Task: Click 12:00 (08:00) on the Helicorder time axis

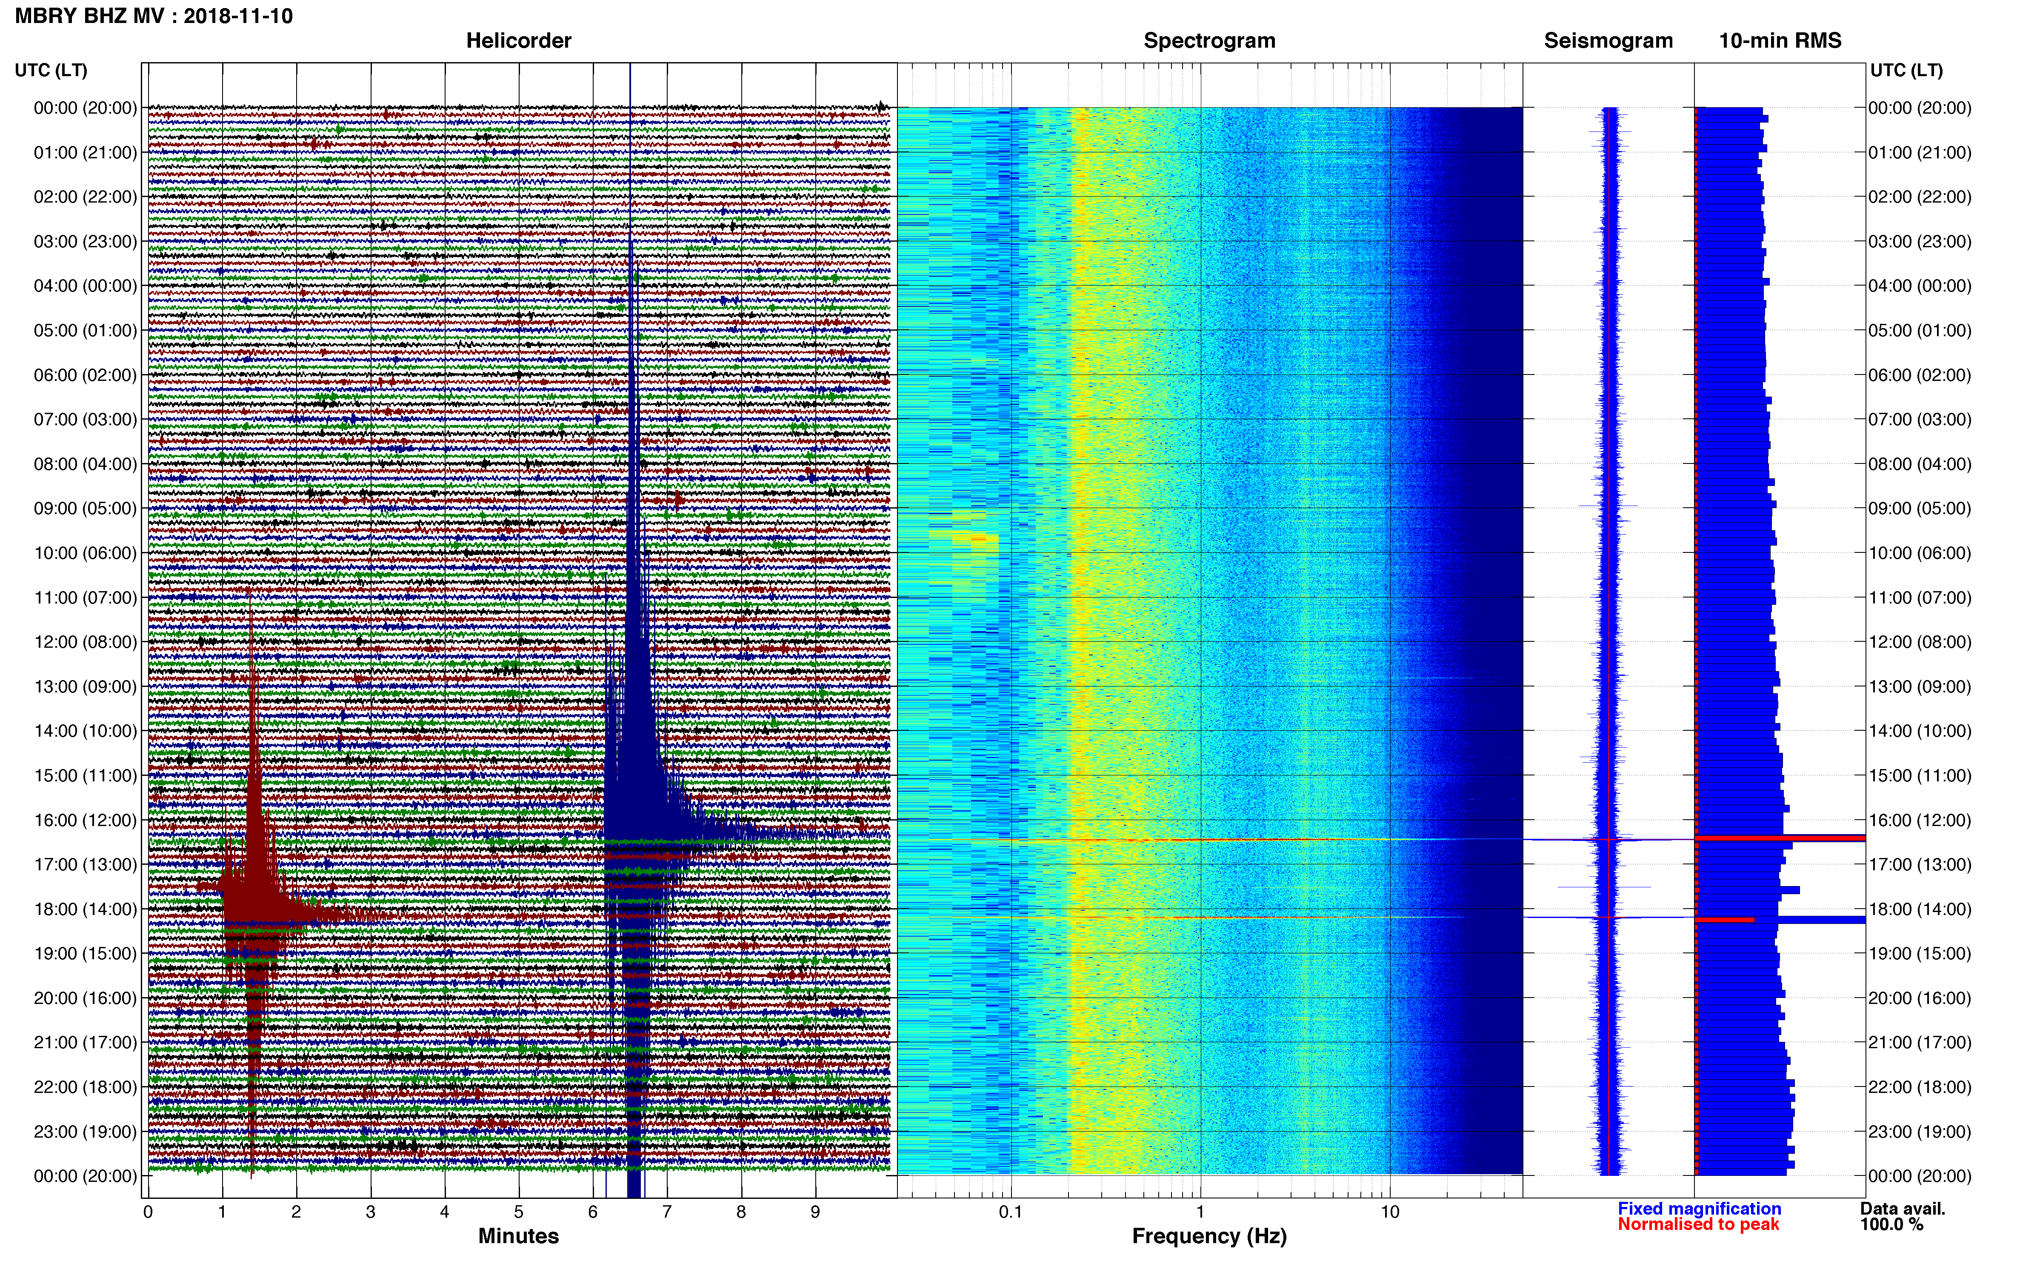Action: click(x=85, y=642)
